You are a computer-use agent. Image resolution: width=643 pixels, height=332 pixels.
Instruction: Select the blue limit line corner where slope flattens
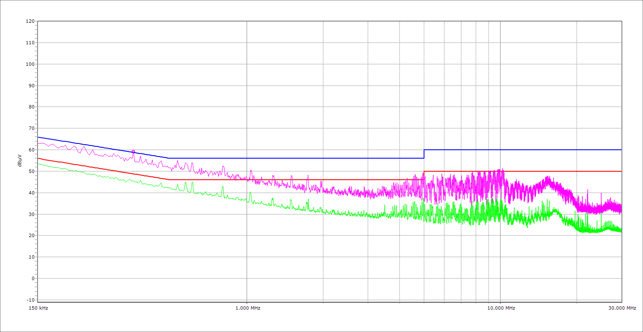point(168,158)
